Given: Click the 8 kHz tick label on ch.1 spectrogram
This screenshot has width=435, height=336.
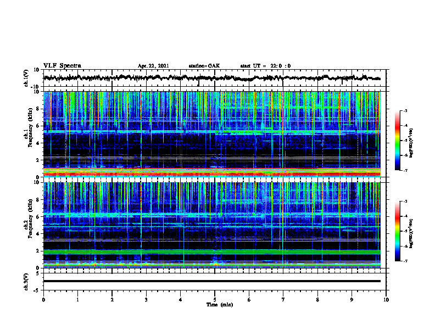Looking at the screenshot, I should pos(38,109).
